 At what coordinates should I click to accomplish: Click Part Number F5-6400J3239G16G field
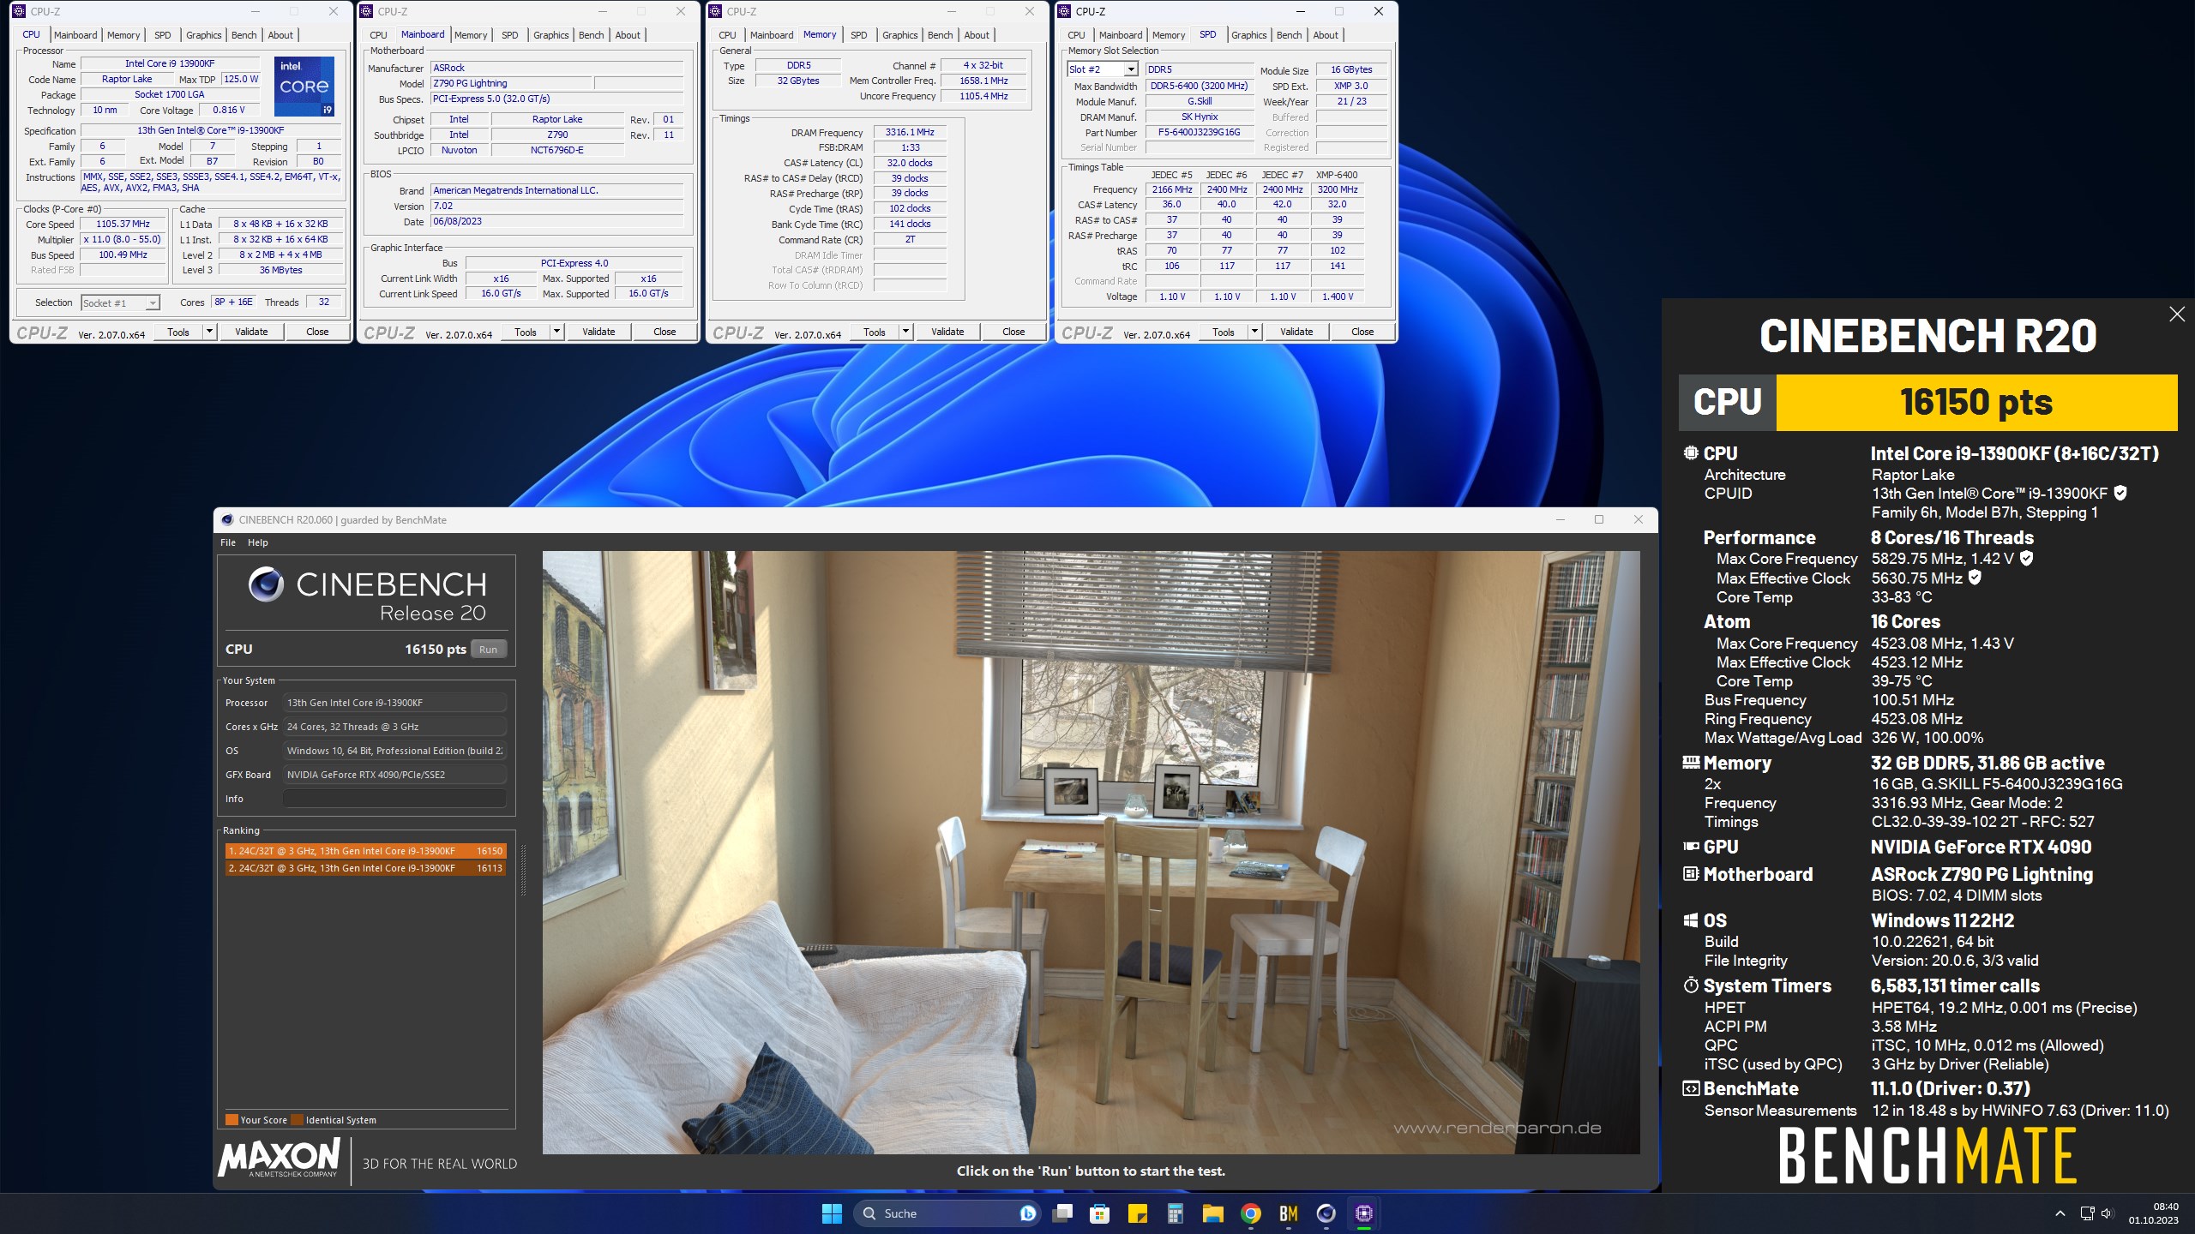pos(1199,133)
